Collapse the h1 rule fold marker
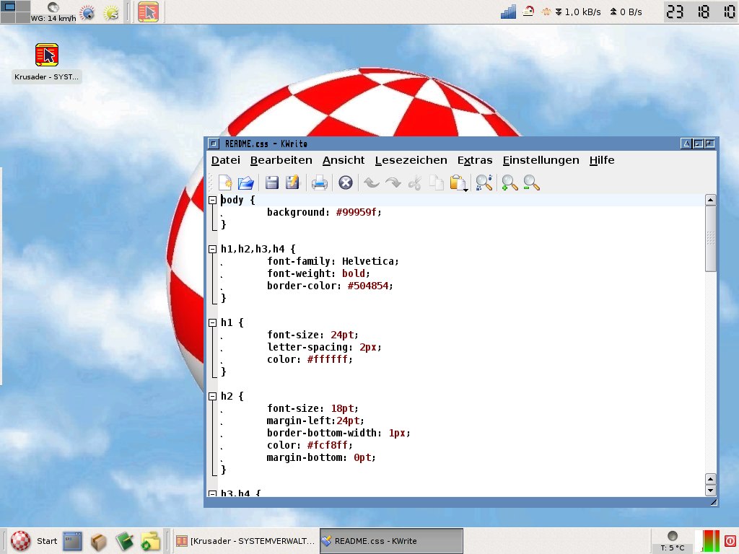The image size is (739, 554). [x=213, y=322]
